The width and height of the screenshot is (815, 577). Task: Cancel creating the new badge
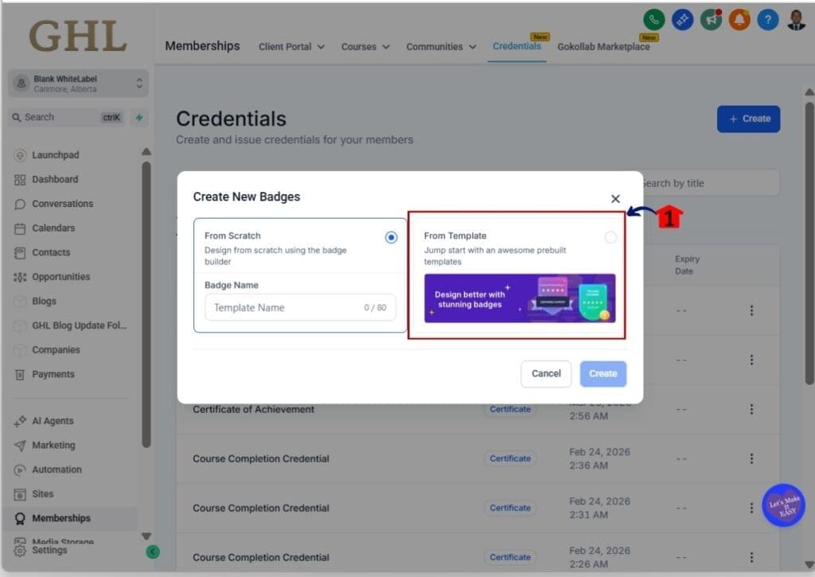(x=546, y=373)
